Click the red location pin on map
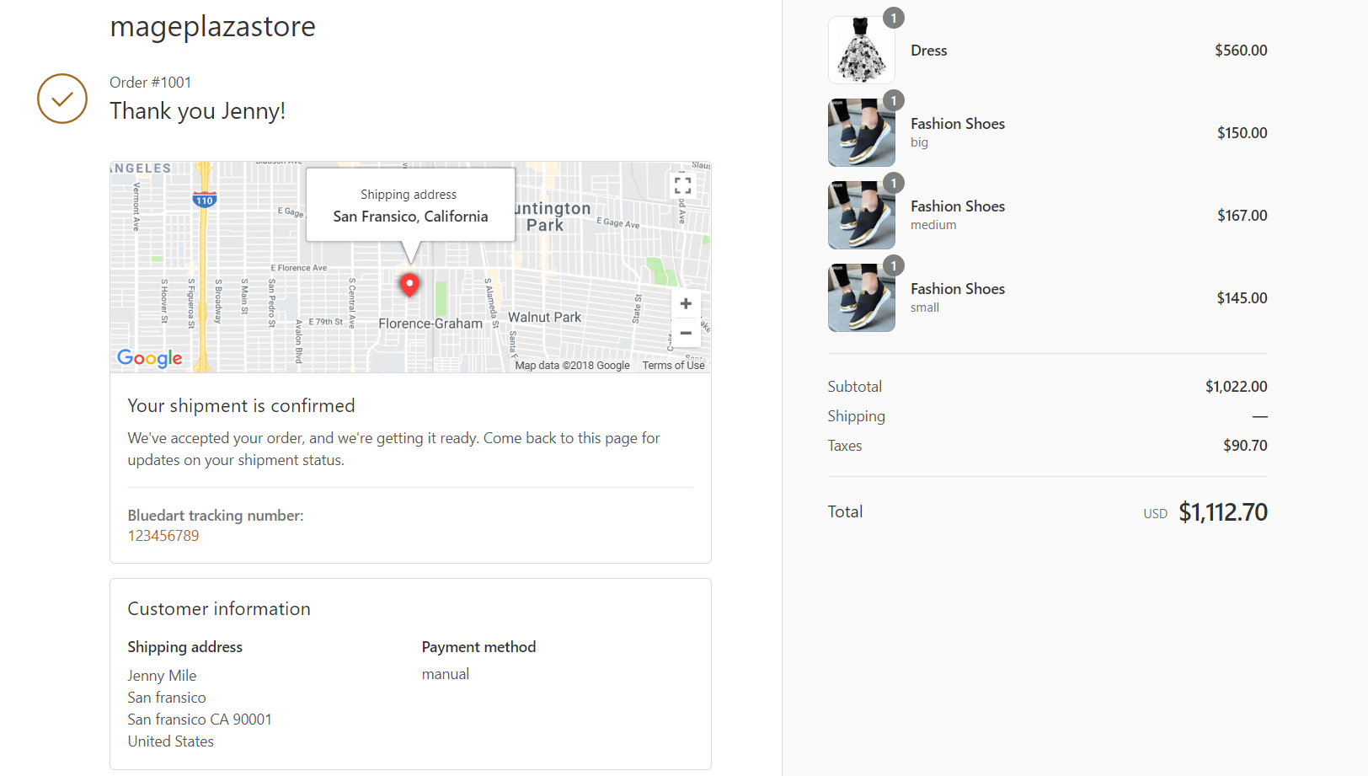Viewport: 1368px width, 776px height. (x=409, y=285)
